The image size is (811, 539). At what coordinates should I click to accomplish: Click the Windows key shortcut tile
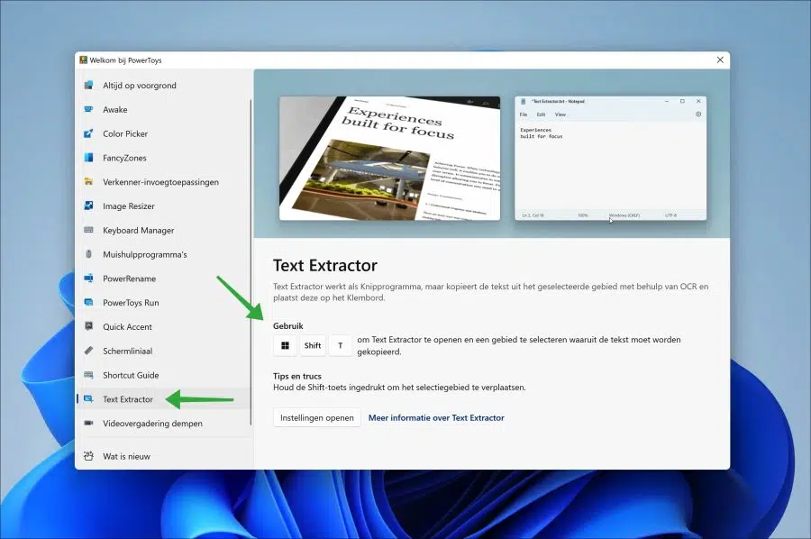click(285, 345)
